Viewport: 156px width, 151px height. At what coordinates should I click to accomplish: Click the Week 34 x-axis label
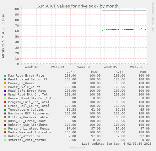[84, 67]
